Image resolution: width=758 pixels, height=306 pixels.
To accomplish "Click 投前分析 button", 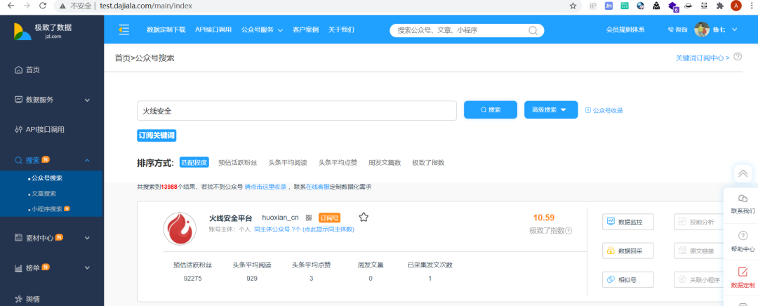I will point(698,221).
